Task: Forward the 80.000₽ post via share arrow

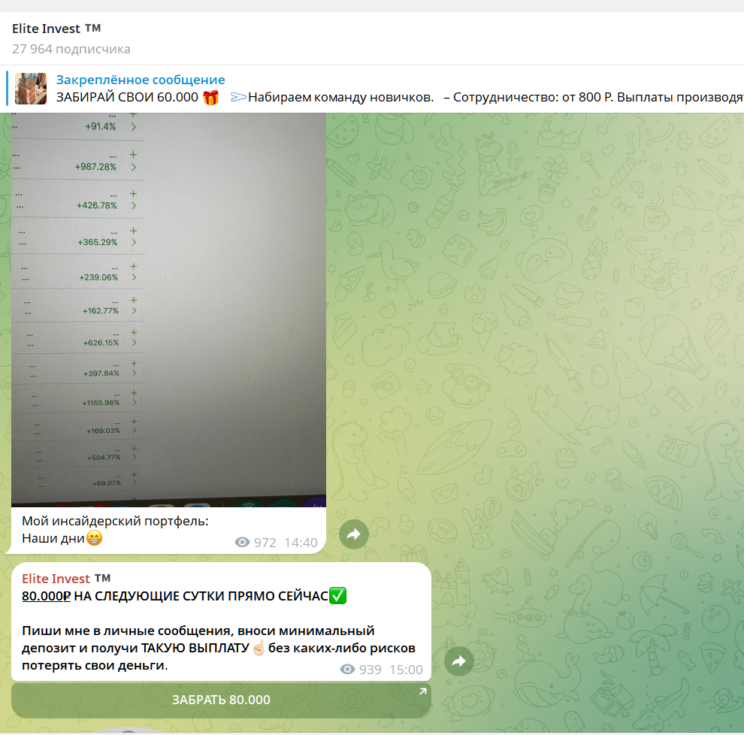Action: pos(459,661)
